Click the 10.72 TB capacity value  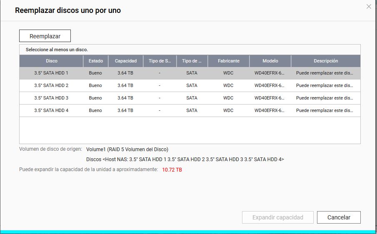[172, 170]
